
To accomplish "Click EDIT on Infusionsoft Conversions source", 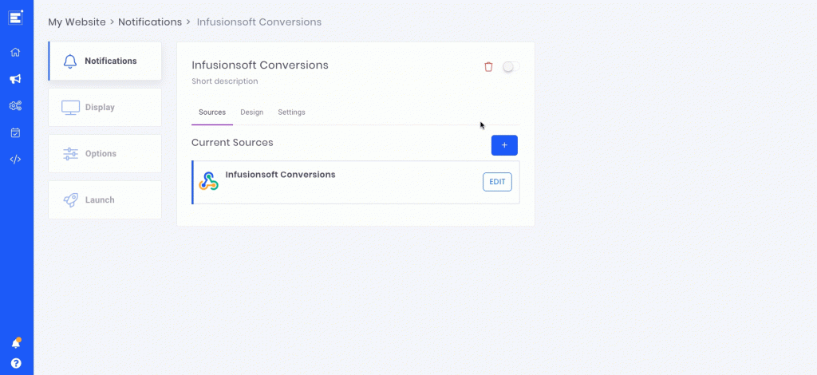I will point(497,182).
